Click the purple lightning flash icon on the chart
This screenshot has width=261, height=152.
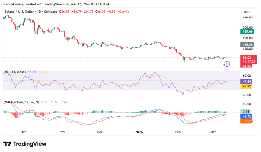pyautogui.click(x=226, y=64)
